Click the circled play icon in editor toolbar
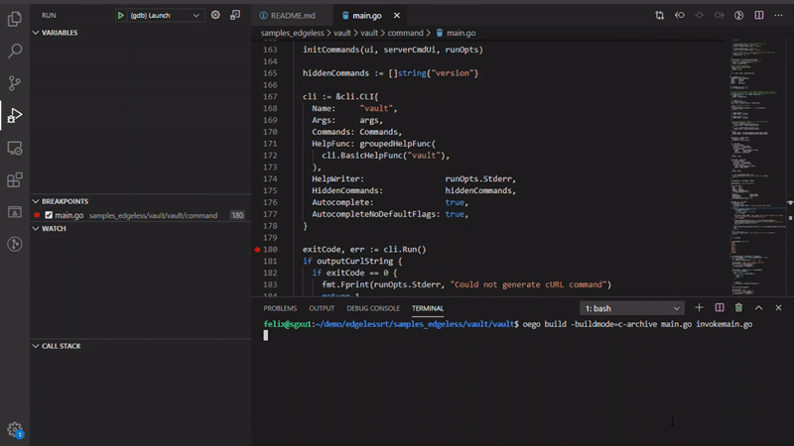 pyautogui.click(x=738, y=16)
